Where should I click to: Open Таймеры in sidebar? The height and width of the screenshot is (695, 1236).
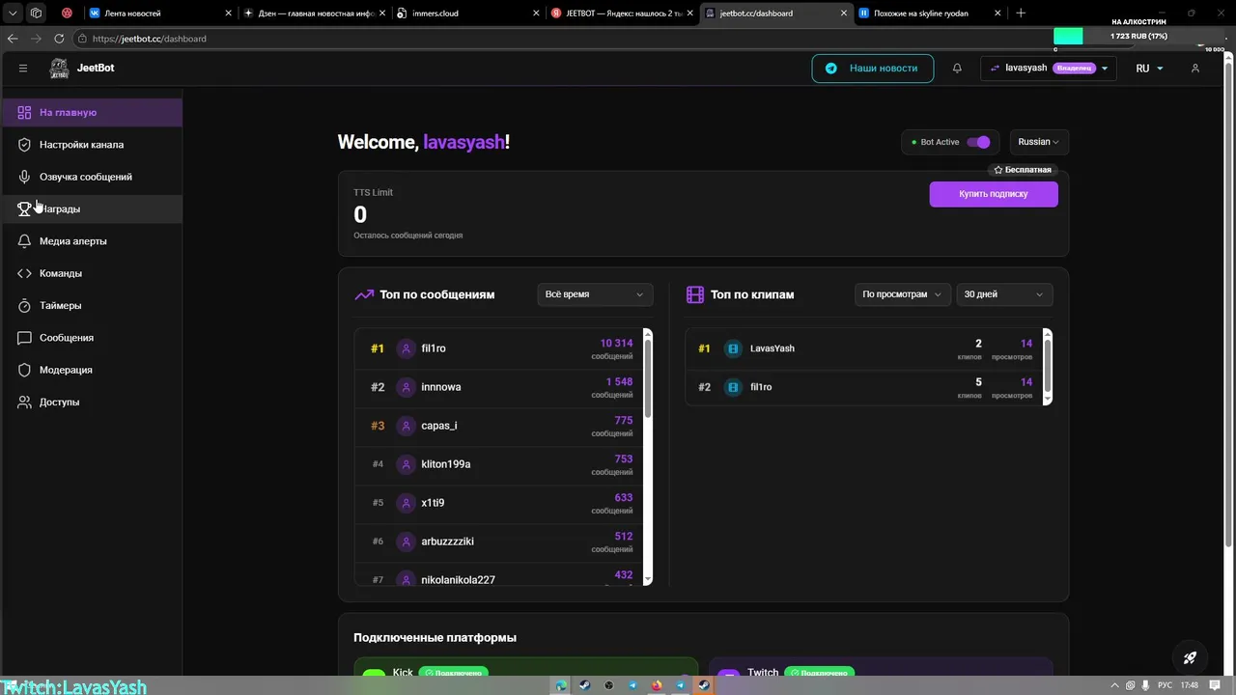[x=92, y=306]
